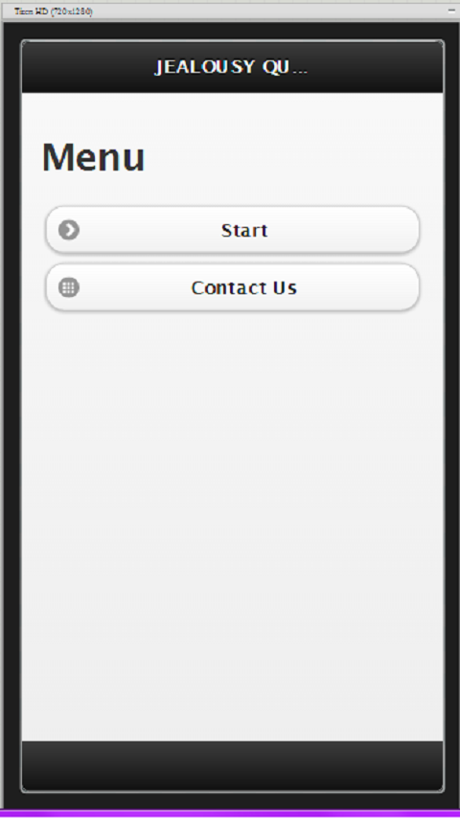Click the JEALOUSY QU... header title

click(231, 67)
